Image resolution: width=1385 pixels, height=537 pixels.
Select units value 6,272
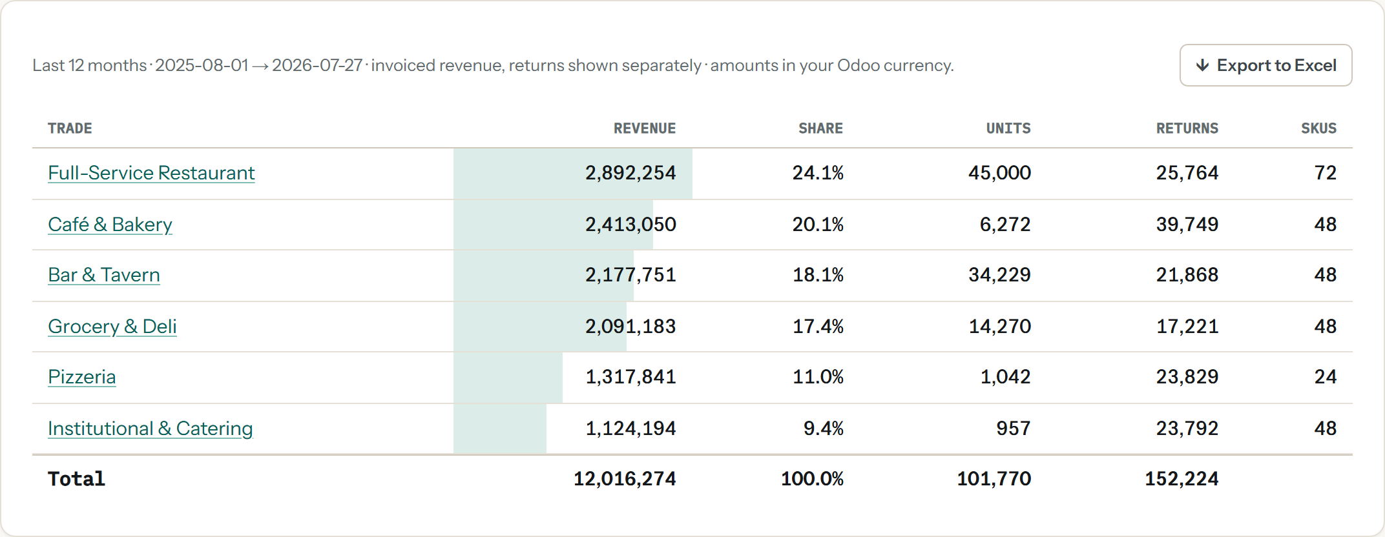click(x=1005, y=225)
